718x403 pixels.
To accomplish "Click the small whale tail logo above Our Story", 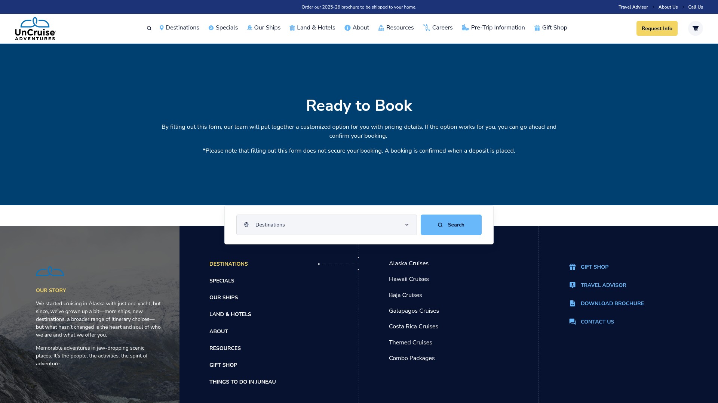I will (x=50, y=271).
